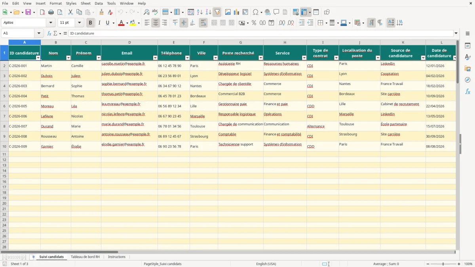Toggle Italic formatting
The height and width of the screenshot is (267, 475).
click(99, 23)
